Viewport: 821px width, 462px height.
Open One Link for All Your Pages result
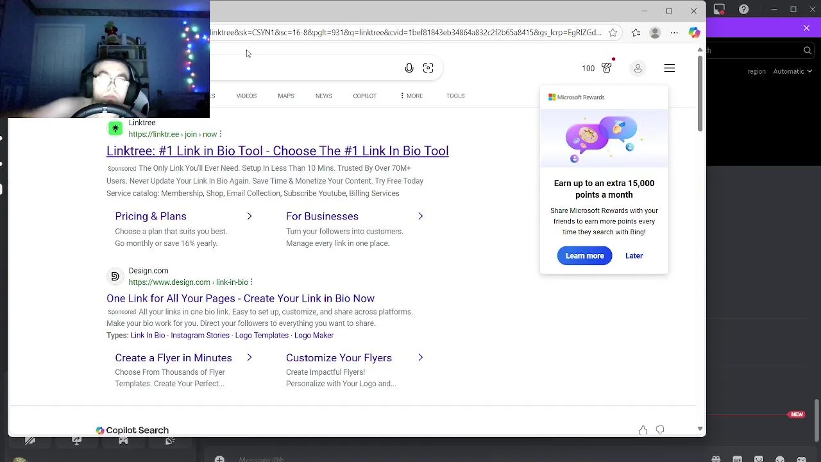point(241,298)
